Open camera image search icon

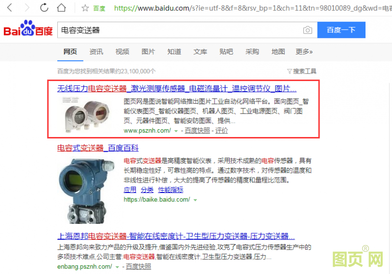[308, 30]
